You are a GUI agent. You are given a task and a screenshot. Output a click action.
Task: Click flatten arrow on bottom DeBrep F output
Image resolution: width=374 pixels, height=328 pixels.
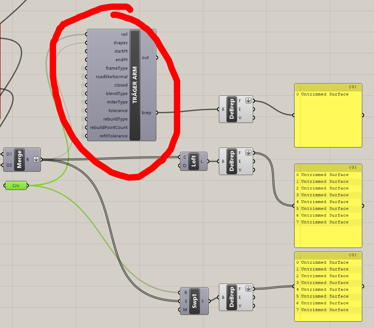(248, 288)
